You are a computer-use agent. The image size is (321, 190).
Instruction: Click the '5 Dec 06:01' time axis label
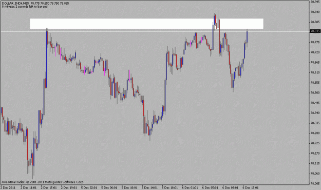[109, 187]
